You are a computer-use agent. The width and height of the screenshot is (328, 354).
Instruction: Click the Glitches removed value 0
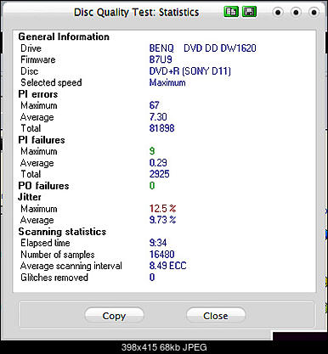[x=152, y=277]
